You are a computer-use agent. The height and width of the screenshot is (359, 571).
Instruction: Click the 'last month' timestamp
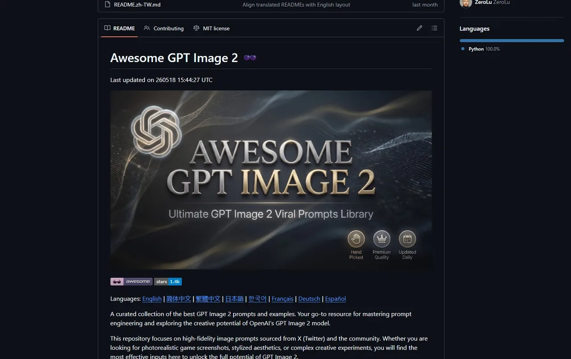[x=425, y=4]
